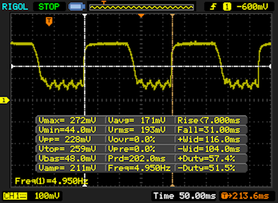Viewport: 278px width, 203px height.
Task: Click the +Duty=57.4% measurement
Action: [206, 158]
